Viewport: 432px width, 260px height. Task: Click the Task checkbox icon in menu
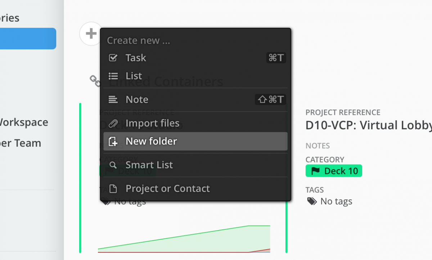click(113, 58)
